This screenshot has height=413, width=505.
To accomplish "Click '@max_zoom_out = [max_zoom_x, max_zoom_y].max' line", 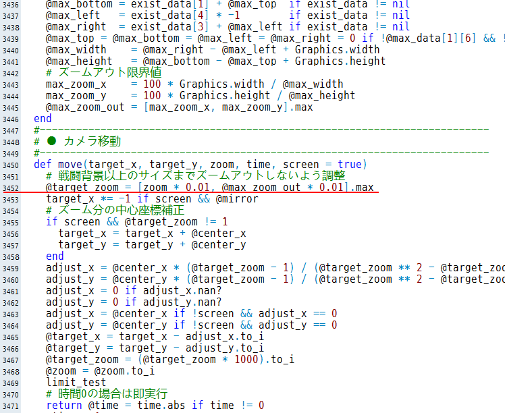I will click(179, 107).
